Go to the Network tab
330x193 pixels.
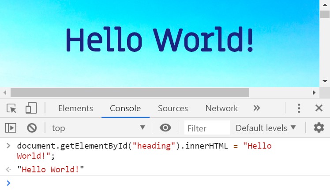tap(221, 108)
